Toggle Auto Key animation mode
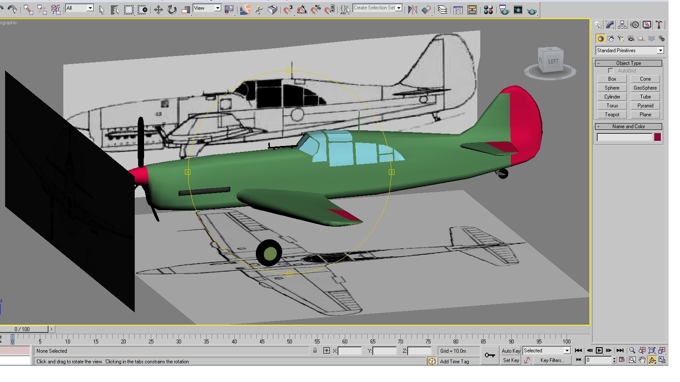The height and width of the screenshot is (382, 680). pos(511,351)
